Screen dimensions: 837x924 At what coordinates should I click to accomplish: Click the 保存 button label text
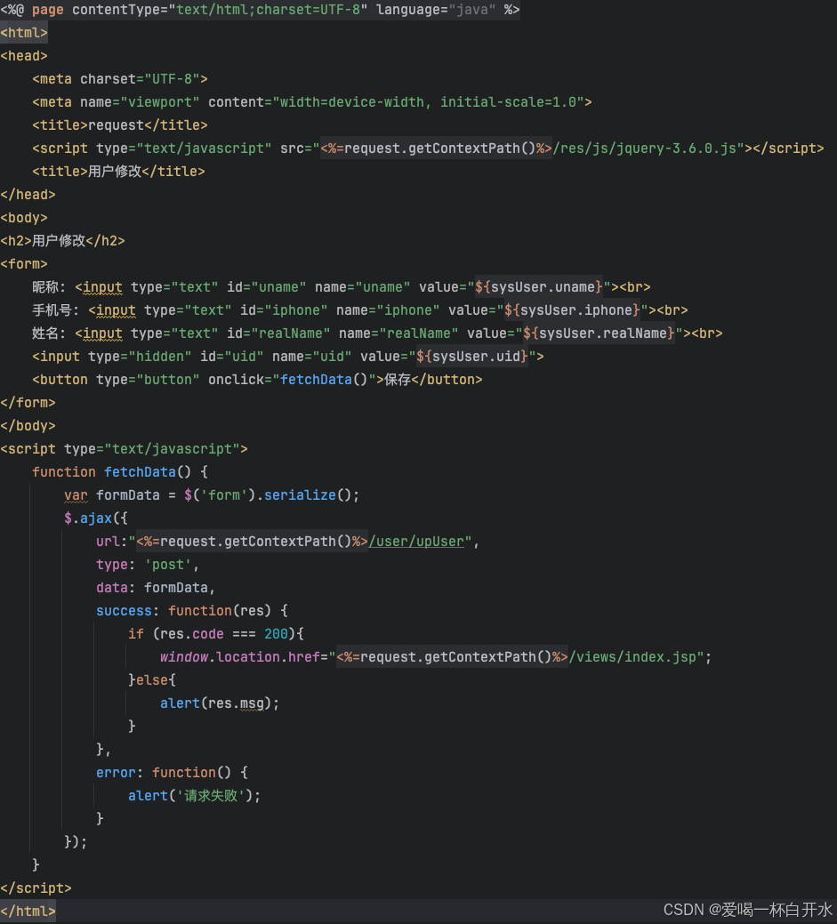click(x=398, y=380)
